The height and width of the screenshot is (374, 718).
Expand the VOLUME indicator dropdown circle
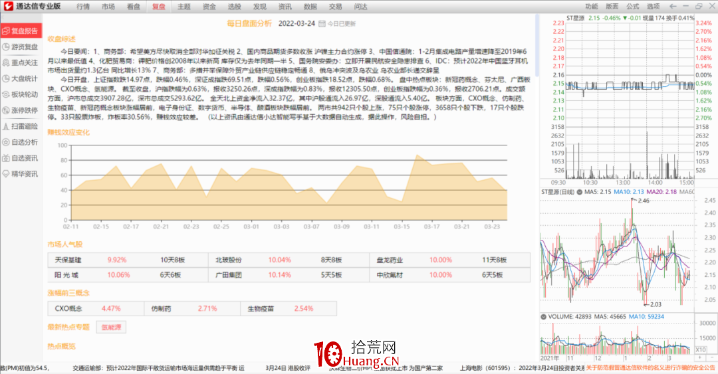[544, 316]
